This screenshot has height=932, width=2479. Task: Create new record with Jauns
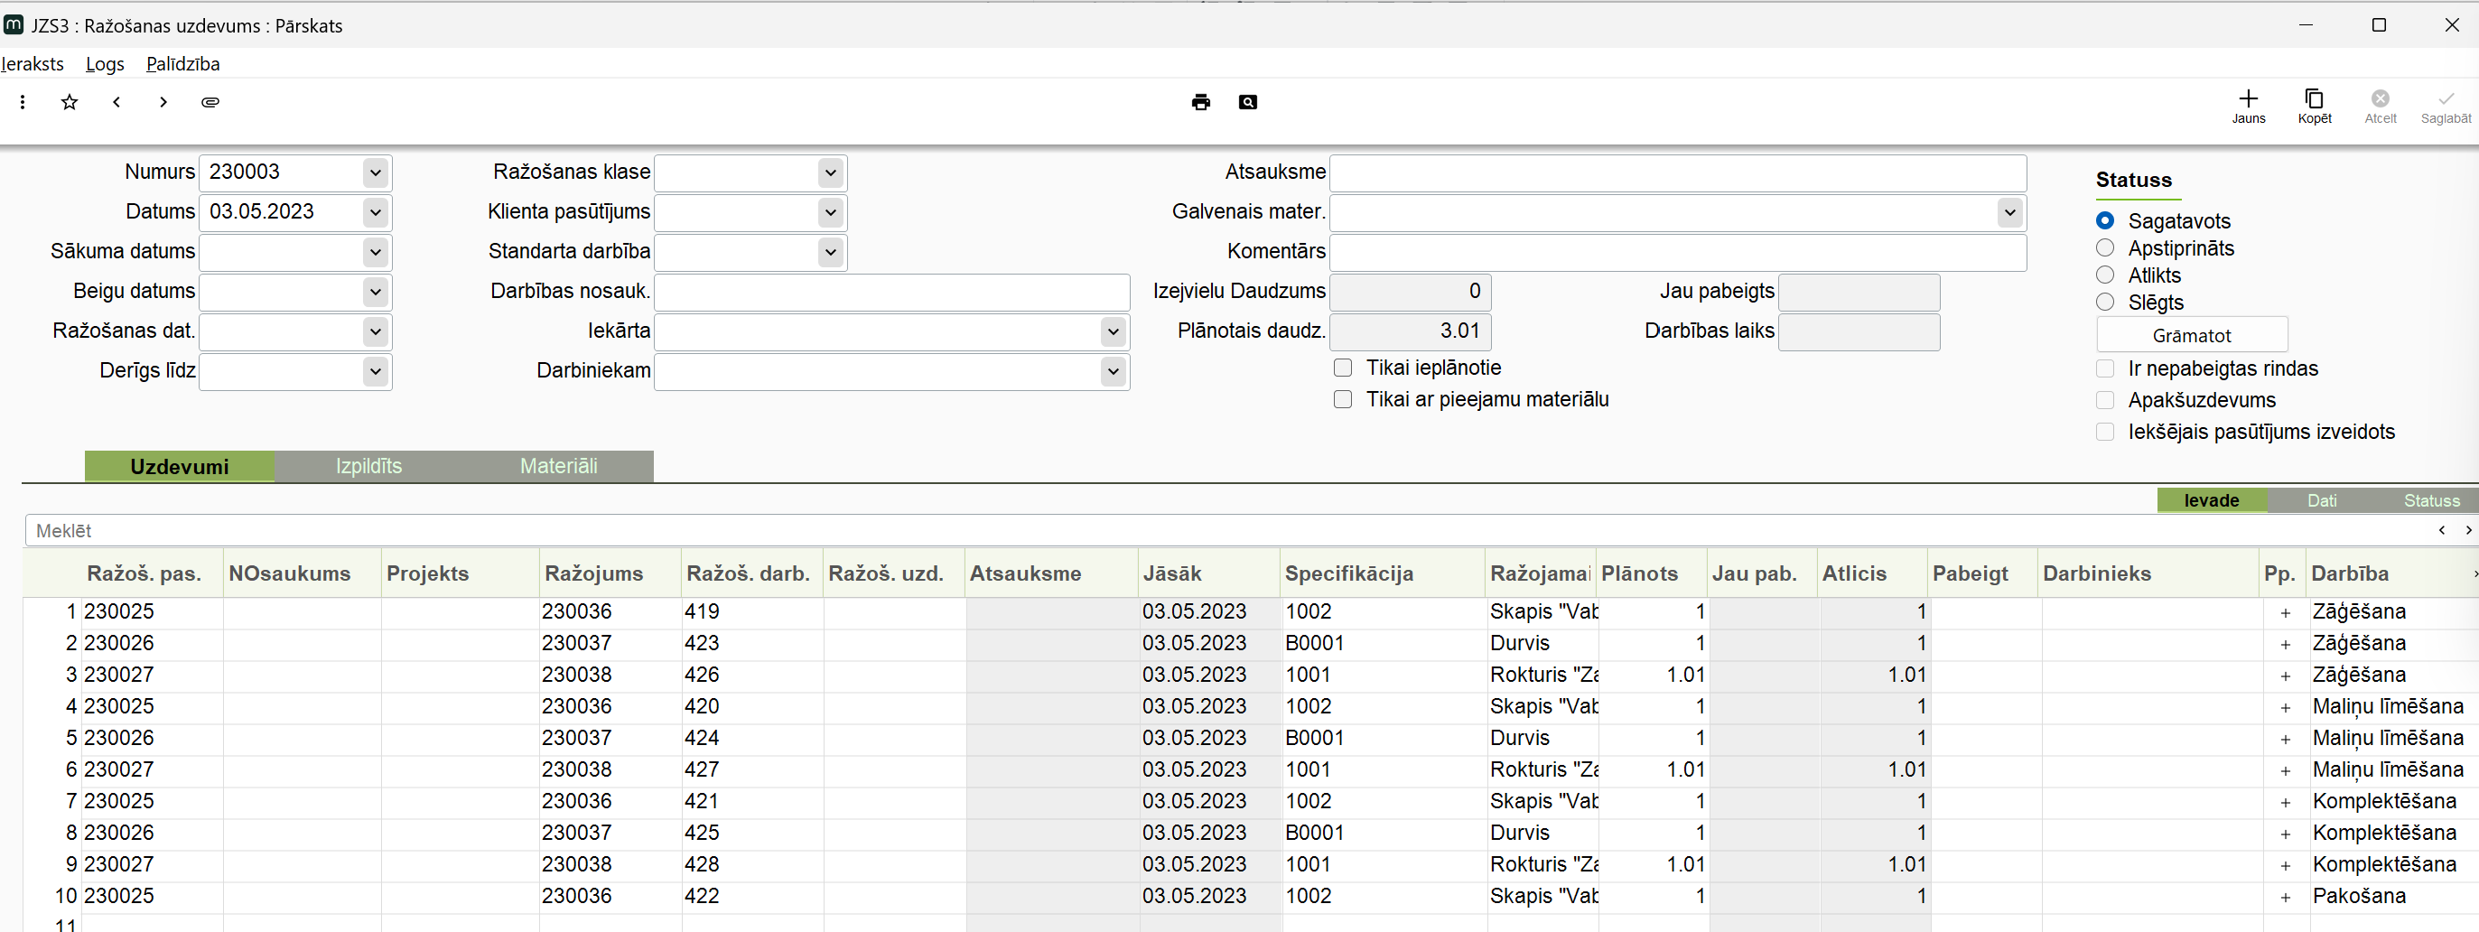coord(2248,106)
